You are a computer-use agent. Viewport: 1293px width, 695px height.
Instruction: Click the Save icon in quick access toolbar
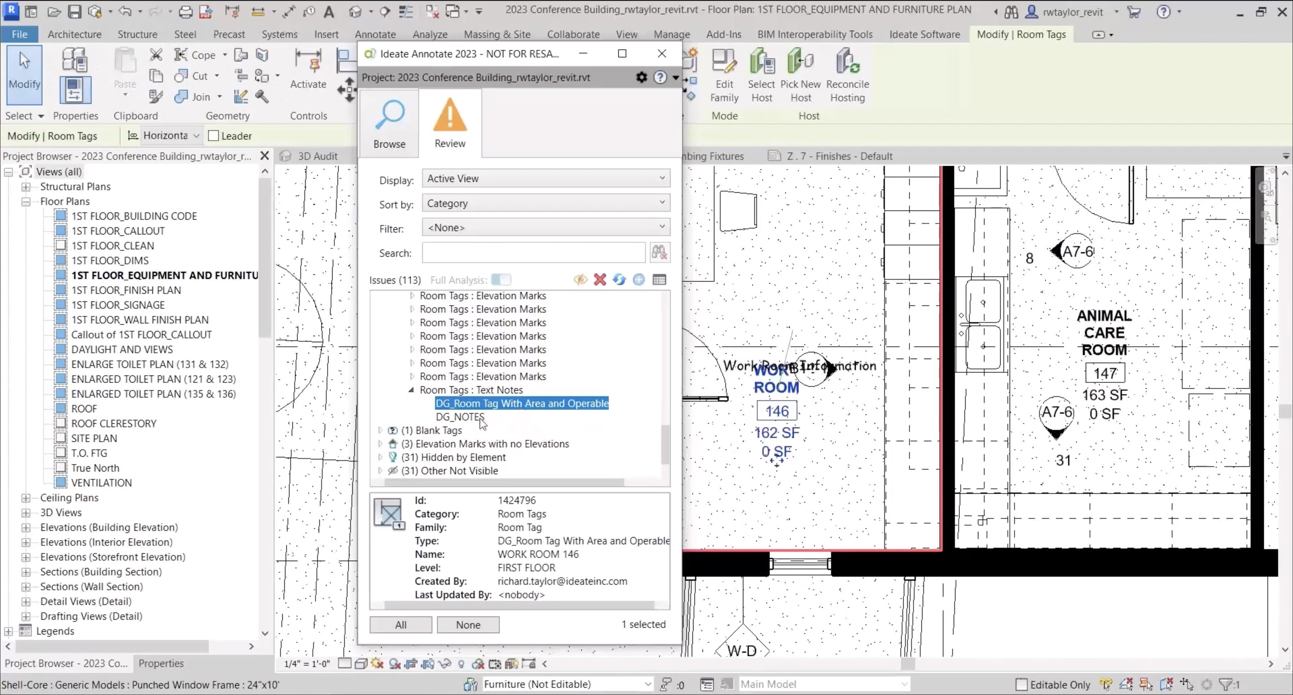[74, 11]
